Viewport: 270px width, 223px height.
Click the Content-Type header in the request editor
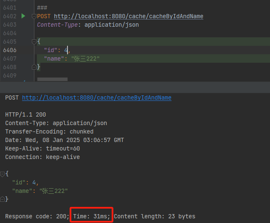point(88,25)
